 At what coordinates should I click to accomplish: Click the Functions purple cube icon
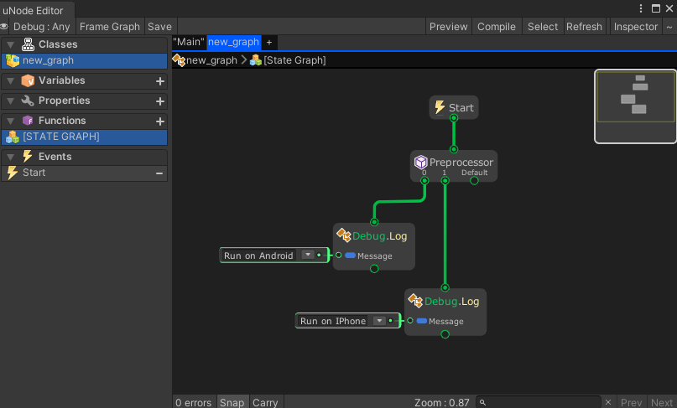point(28,121)
